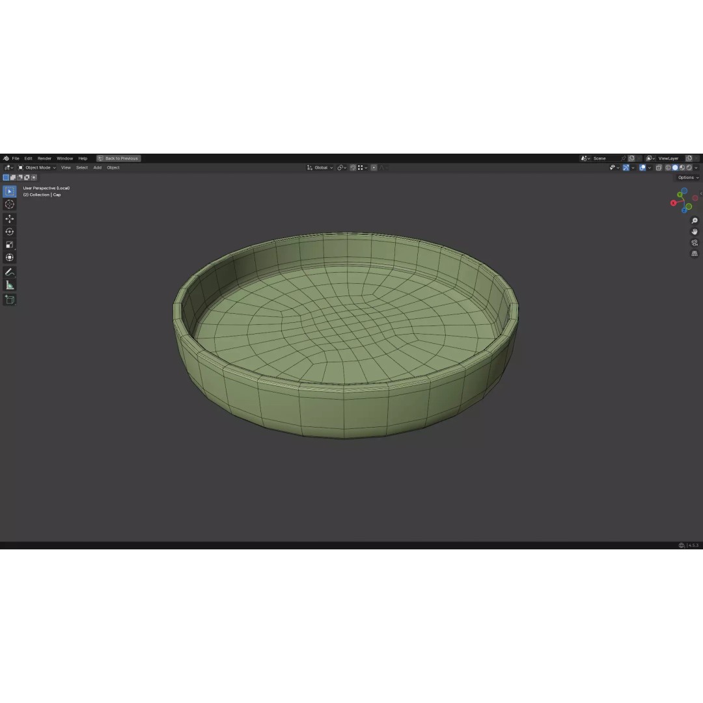The height and width of the screenshot is (703, 703).
Task: Open the viewport View menu
Action: [x=66, y=168]
